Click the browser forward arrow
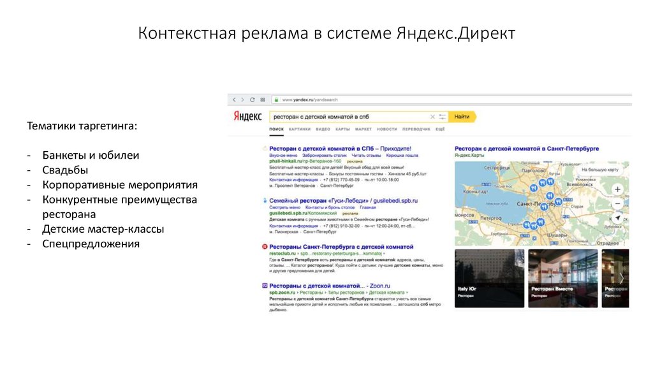Screen dimensions: 653x366 pos(243,100)
